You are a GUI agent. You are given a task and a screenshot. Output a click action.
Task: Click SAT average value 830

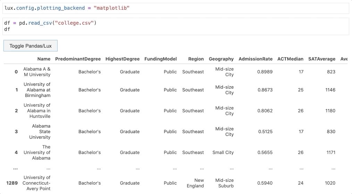pos(331,131)
